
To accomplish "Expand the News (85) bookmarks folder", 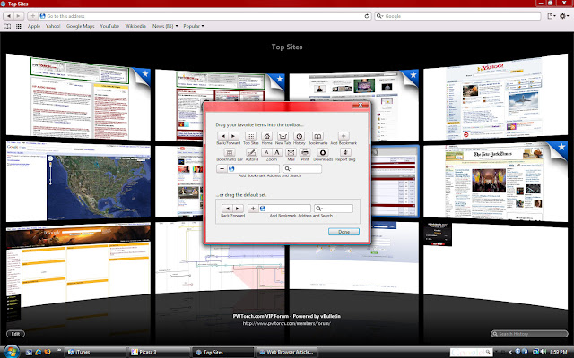I will (163, 27).
